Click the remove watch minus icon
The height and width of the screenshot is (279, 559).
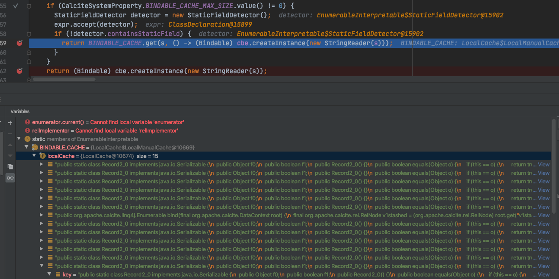click(10, 134)
